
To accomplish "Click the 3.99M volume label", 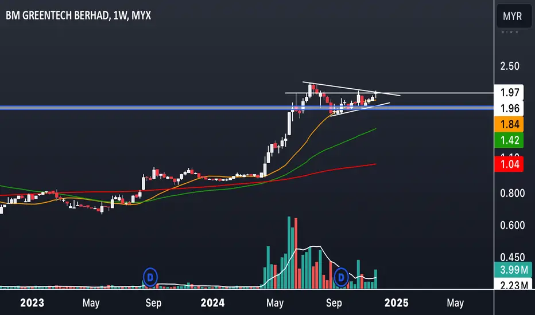I will (x=513, y=270).
